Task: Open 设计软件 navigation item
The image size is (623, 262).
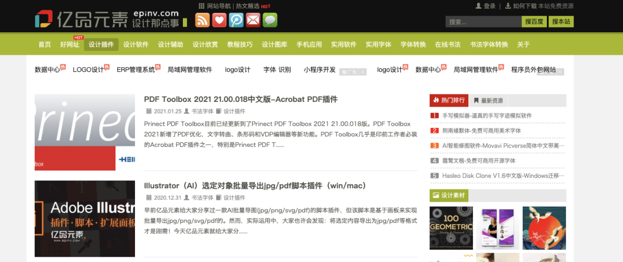Action: coord(136,44)
